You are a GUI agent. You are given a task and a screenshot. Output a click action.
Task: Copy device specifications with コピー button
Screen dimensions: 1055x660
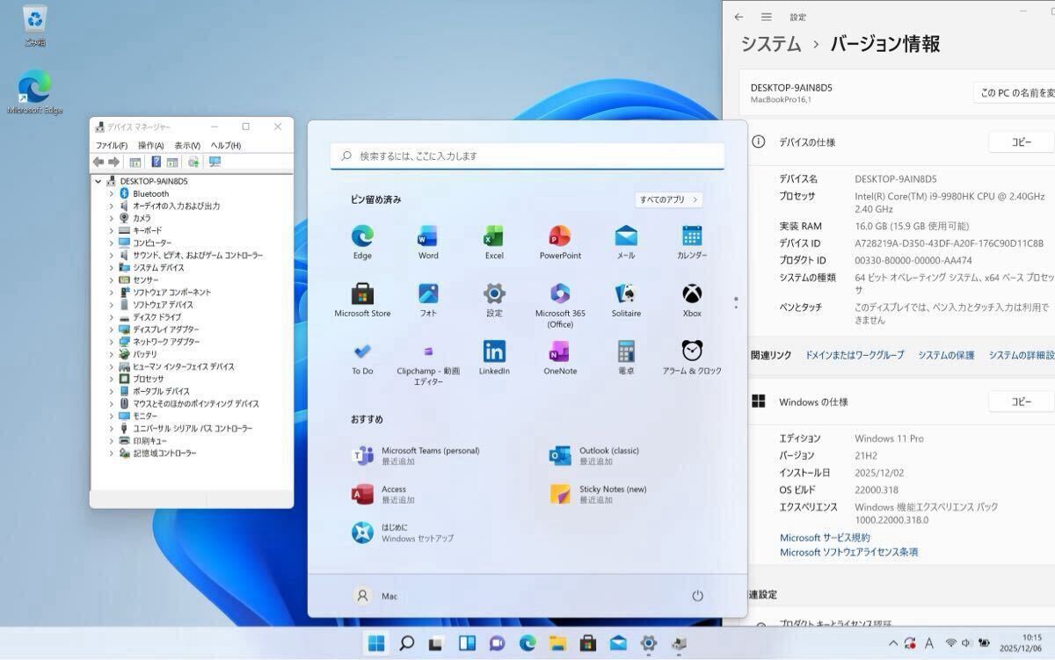1021,142
